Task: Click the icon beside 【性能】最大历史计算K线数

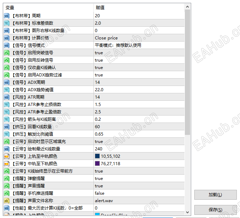Action: coord(7,208)
